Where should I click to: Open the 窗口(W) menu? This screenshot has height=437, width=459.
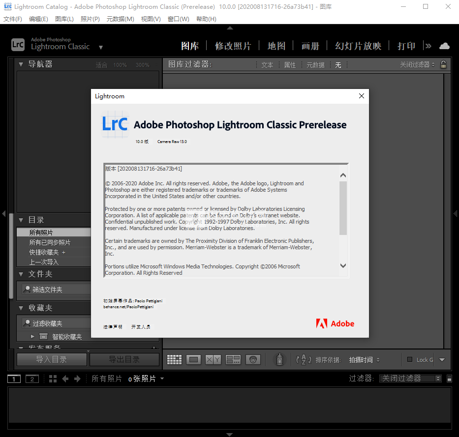(x=178, y=19)
